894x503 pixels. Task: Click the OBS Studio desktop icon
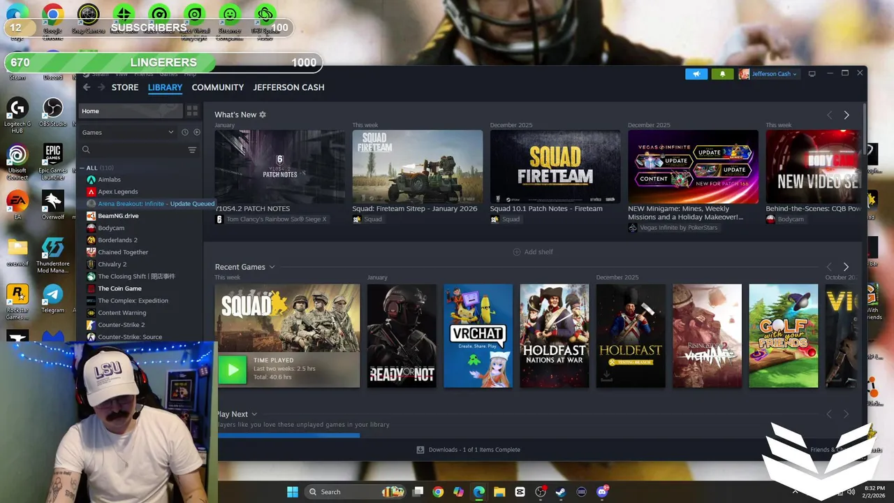tap(52, 112)
